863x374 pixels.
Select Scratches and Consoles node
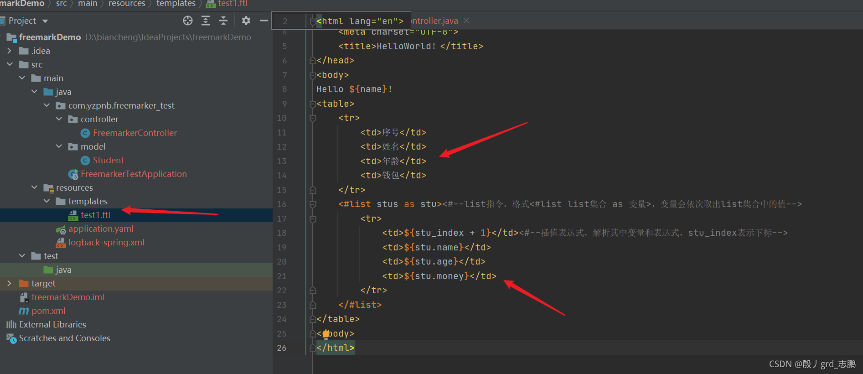65,338
